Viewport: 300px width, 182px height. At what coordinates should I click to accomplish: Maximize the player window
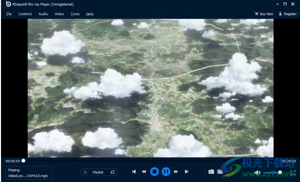click(x=285, y=4)
